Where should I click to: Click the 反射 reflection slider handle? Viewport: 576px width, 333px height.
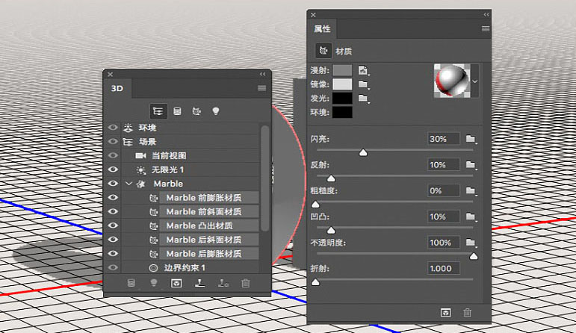coord(331,178)
